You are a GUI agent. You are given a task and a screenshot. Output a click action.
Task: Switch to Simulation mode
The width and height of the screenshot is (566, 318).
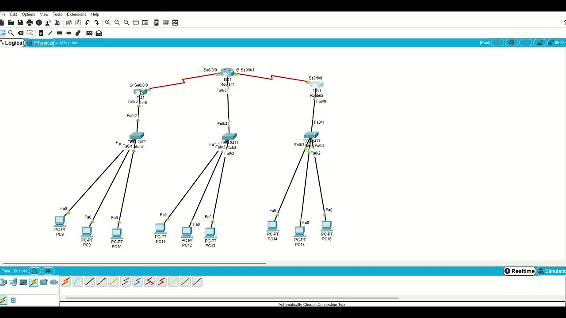pos(551,271)
